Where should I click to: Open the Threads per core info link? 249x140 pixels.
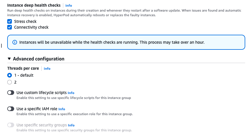click(47, 69)
